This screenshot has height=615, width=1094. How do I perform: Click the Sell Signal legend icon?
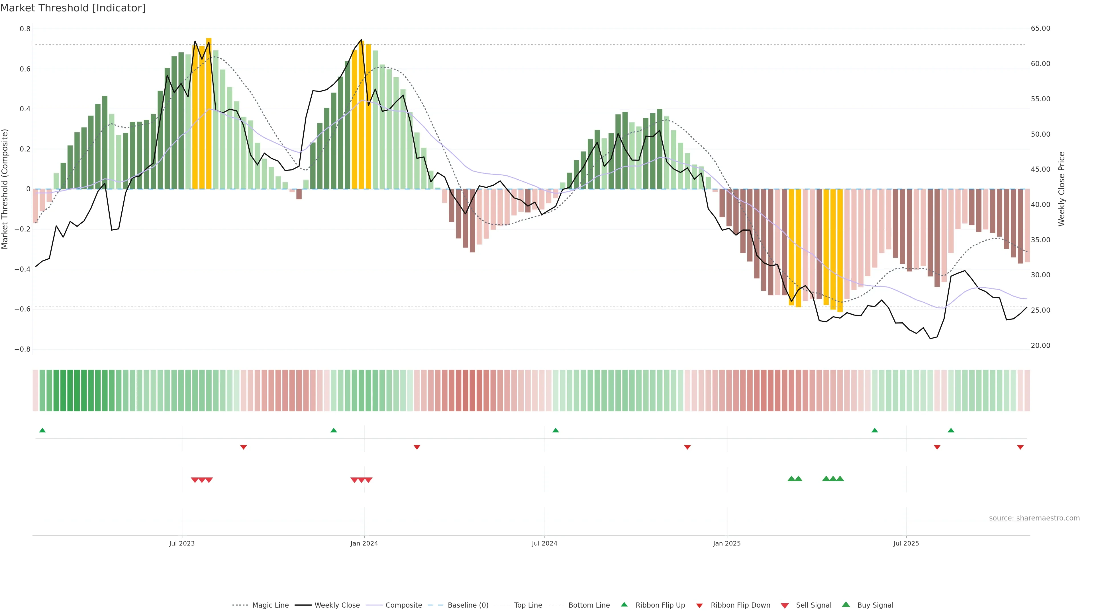point(785,606)
